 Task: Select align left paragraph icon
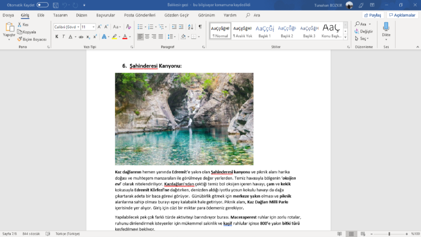point(140,37)
